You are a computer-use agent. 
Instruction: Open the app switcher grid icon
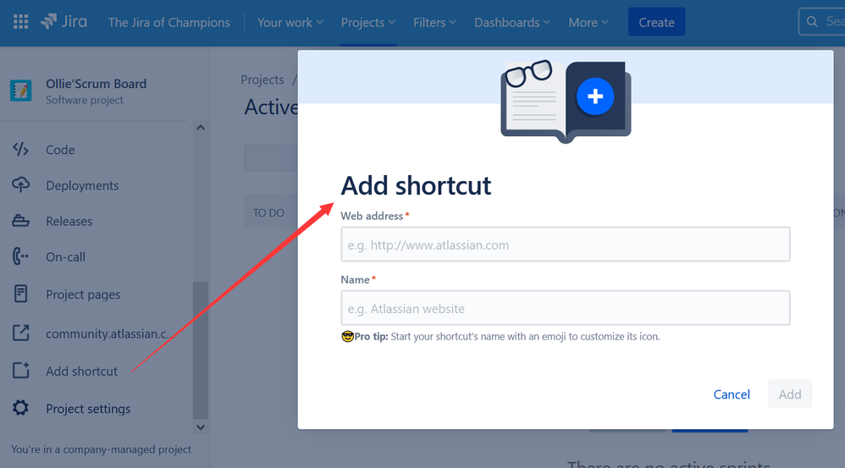(20, 22)
